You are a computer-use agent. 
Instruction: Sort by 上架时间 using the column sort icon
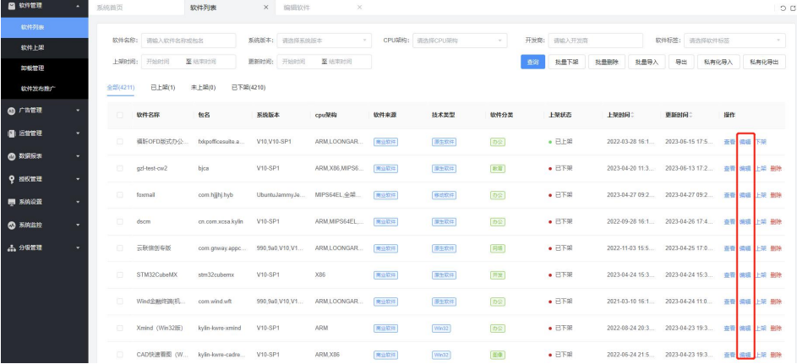click(634, 115)
